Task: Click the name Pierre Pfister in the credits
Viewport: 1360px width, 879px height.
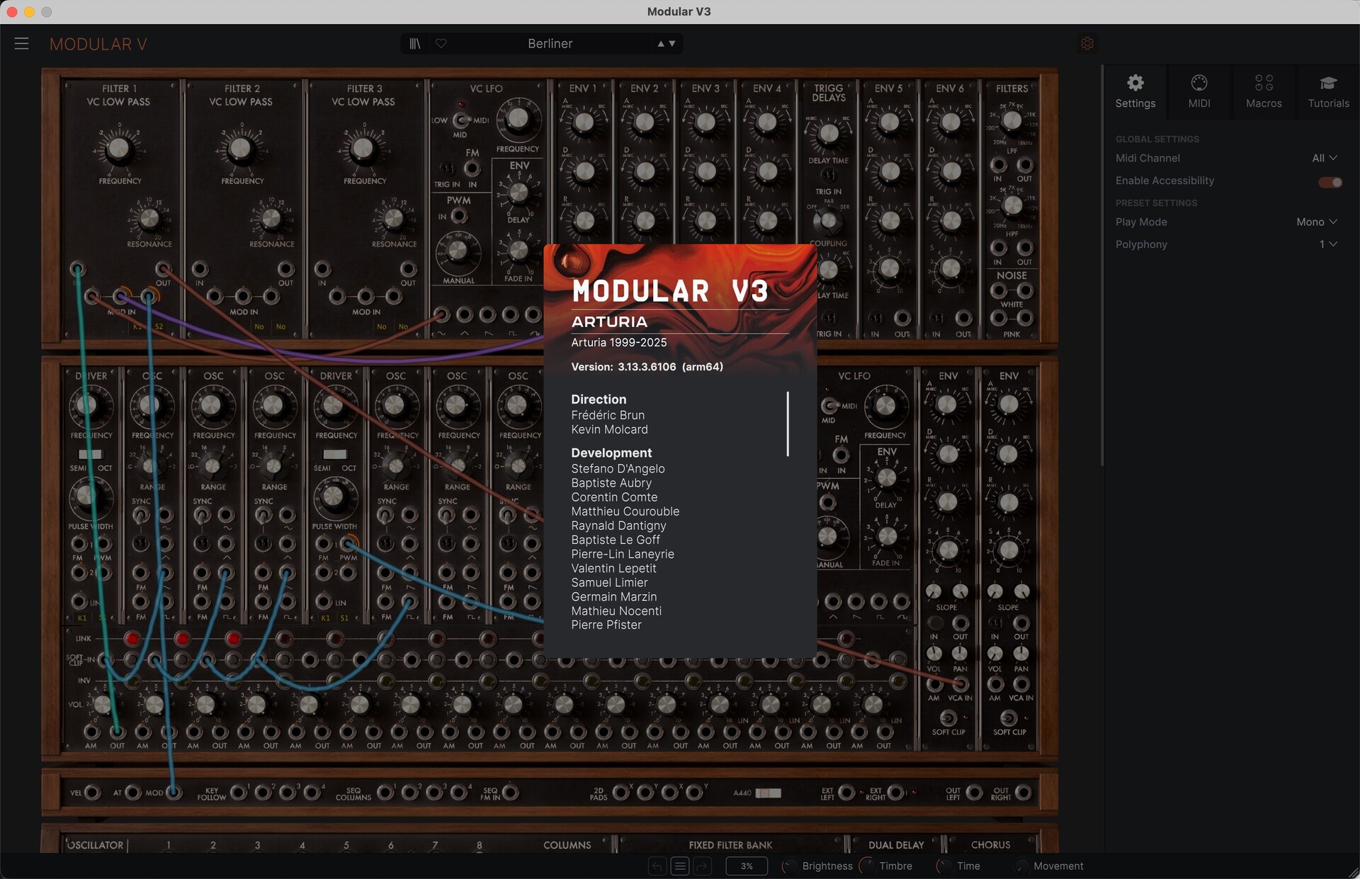Action: point(606,625)
